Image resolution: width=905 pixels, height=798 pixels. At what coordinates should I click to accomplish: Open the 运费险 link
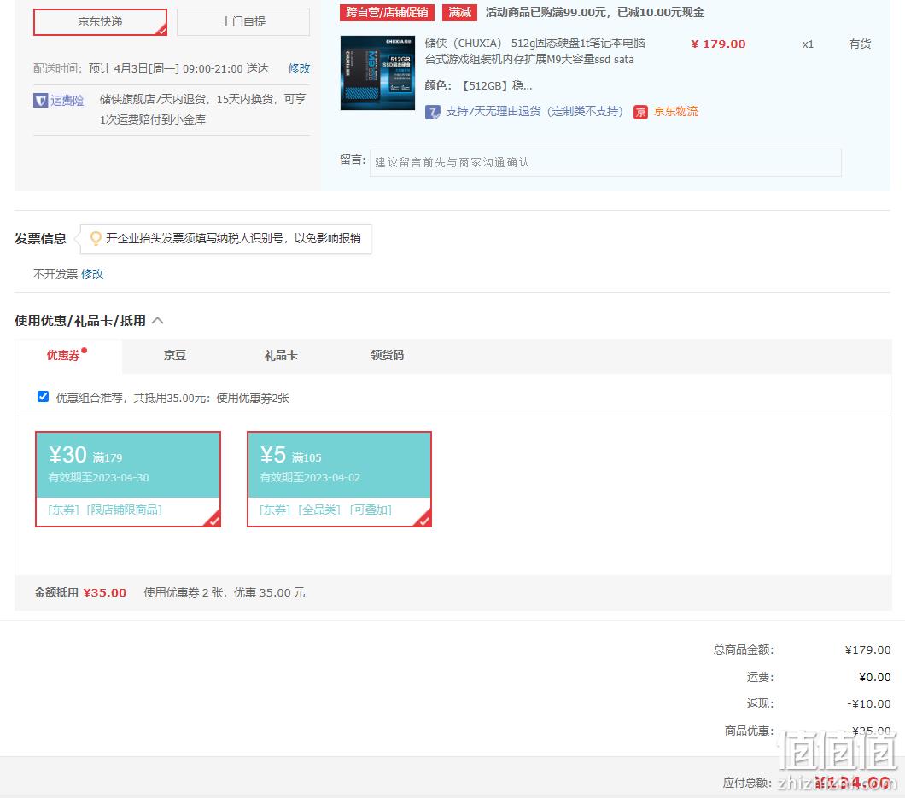(x=67, y=101)
